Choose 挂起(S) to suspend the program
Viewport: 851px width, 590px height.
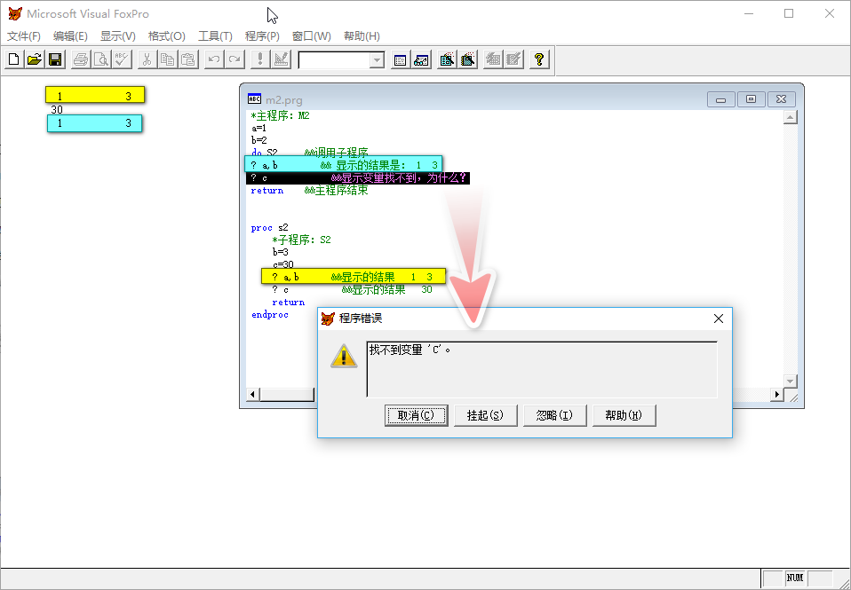click(485, 415)
